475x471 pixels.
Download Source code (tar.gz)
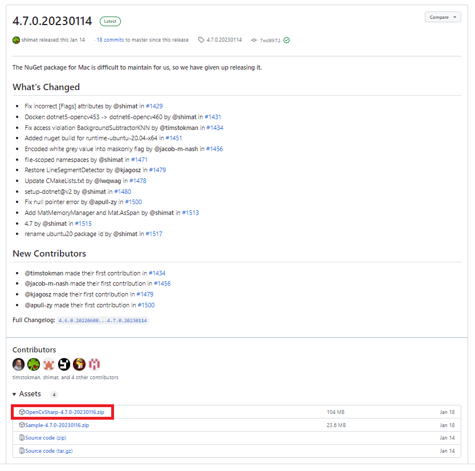point(49,451)
